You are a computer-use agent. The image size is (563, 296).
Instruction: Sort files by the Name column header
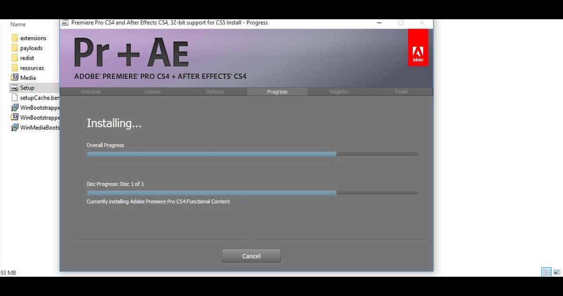point(18,24)
